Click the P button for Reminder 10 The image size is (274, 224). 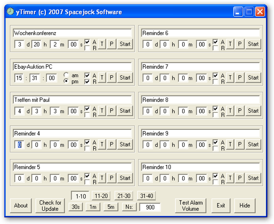[x=240, y=178]
